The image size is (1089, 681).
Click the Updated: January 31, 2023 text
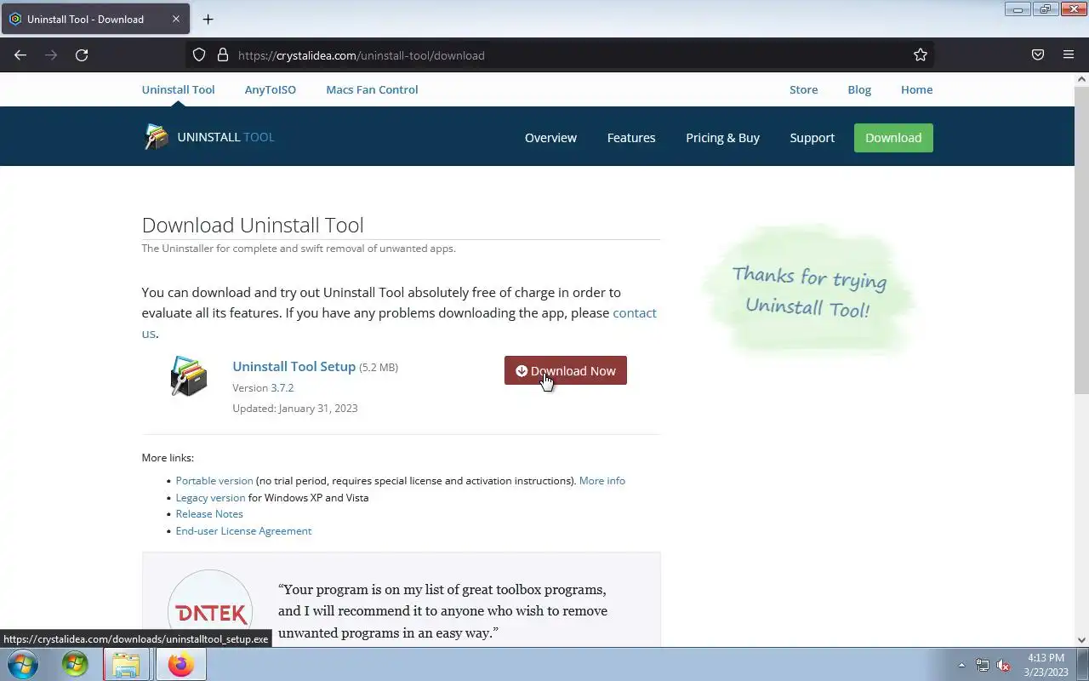[295, 408]
